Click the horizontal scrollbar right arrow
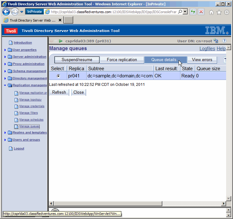The image size is (233, 219). [x=223, y=204]
